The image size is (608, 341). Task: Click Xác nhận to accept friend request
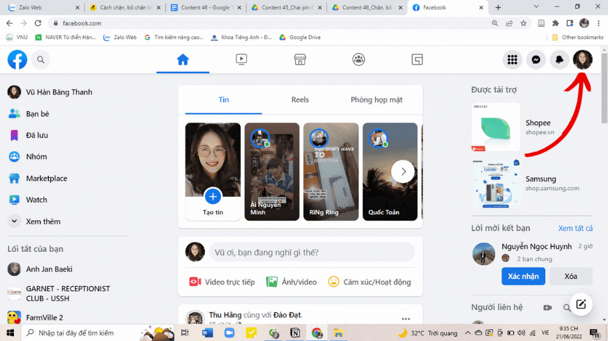523,276
